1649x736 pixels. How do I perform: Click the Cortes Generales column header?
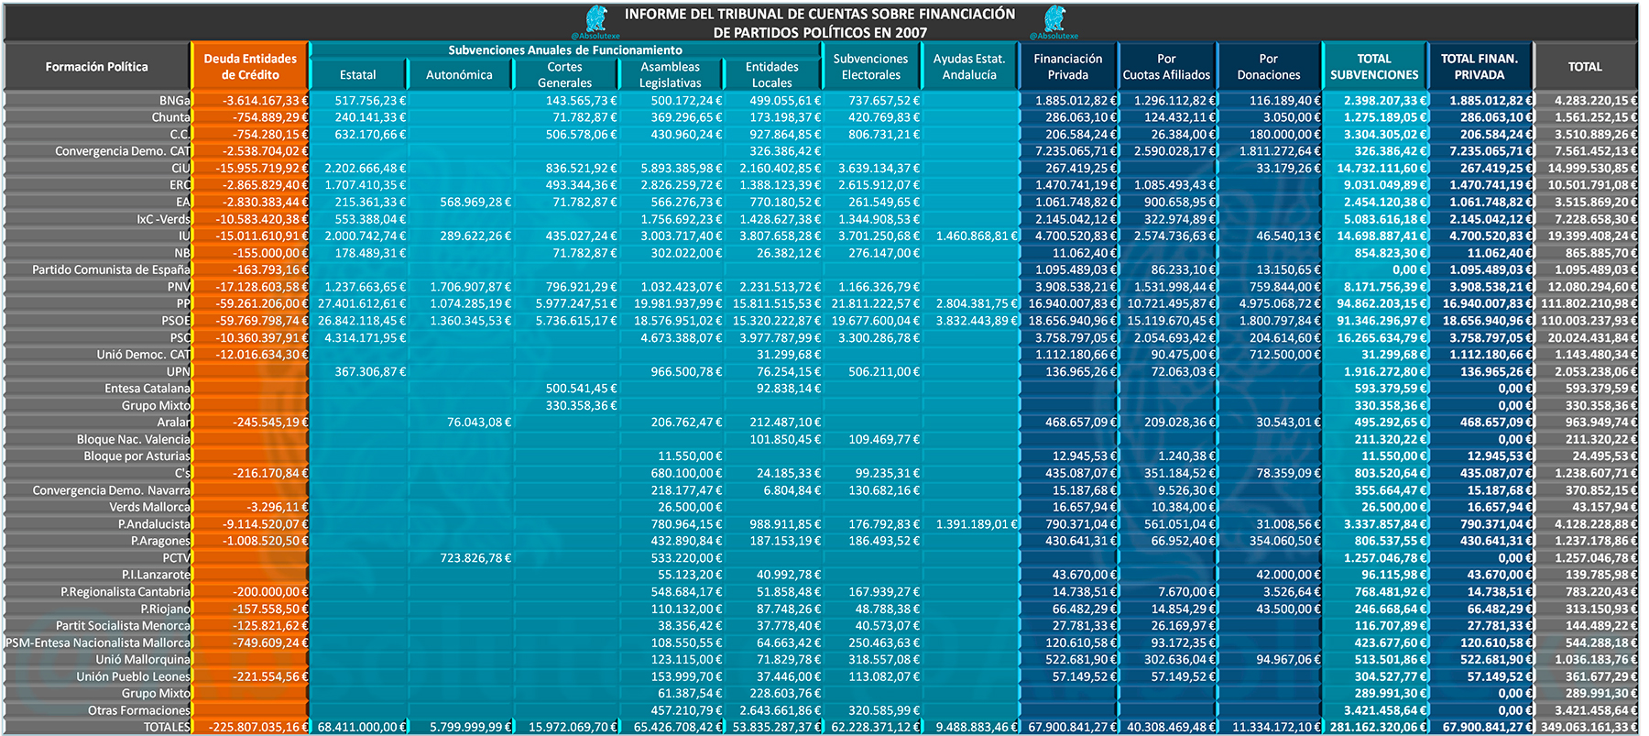click(x=564, y=75)
